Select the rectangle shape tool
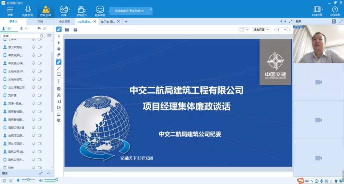 (59, 74)
